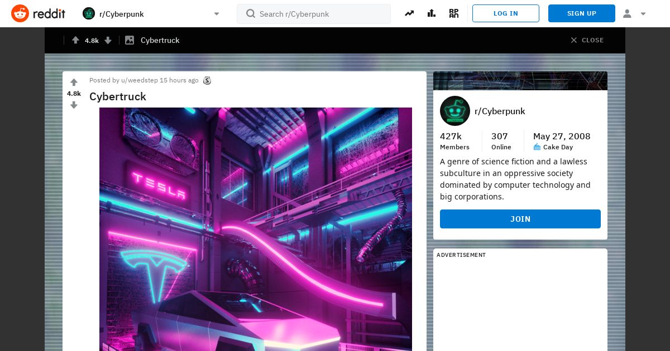
Task: Click the 427k Members count
Action: (x=454, y=141)
